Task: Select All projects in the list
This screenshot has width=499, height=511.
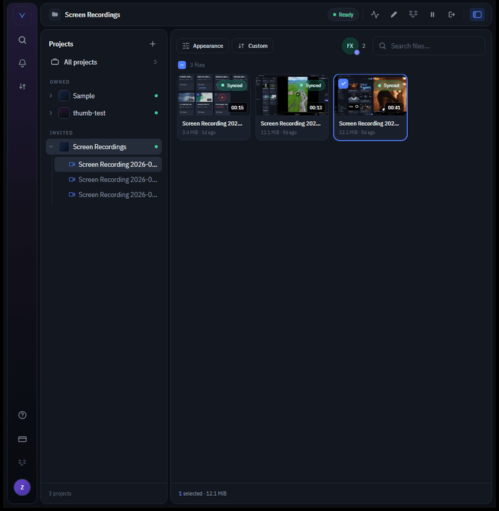Action: [x=104, y=62]
